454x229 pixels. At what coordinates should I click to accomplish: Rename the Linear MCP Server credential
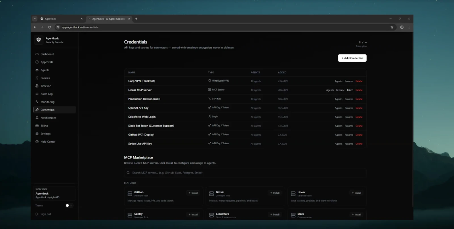(340, 90)
